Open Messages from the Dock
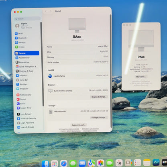167x167 pixels. click(x=73, y=163)
